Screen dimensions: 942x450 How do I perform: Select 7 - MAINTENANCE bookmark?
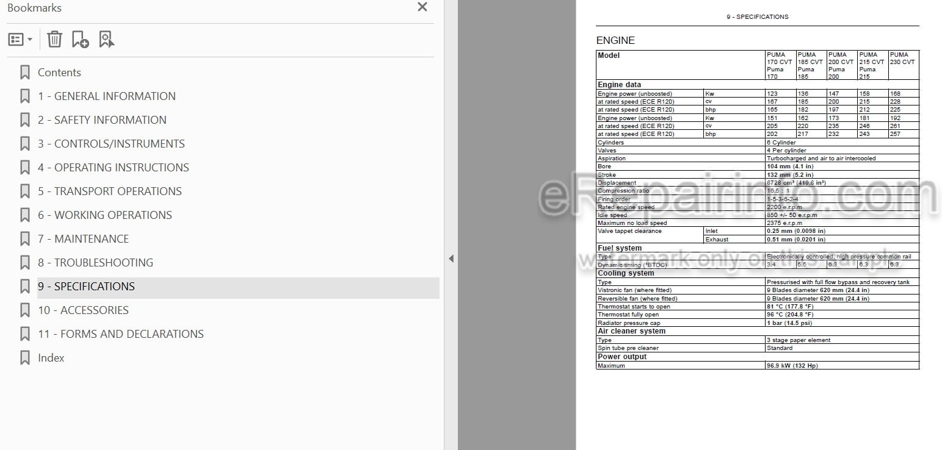(83, 239)
